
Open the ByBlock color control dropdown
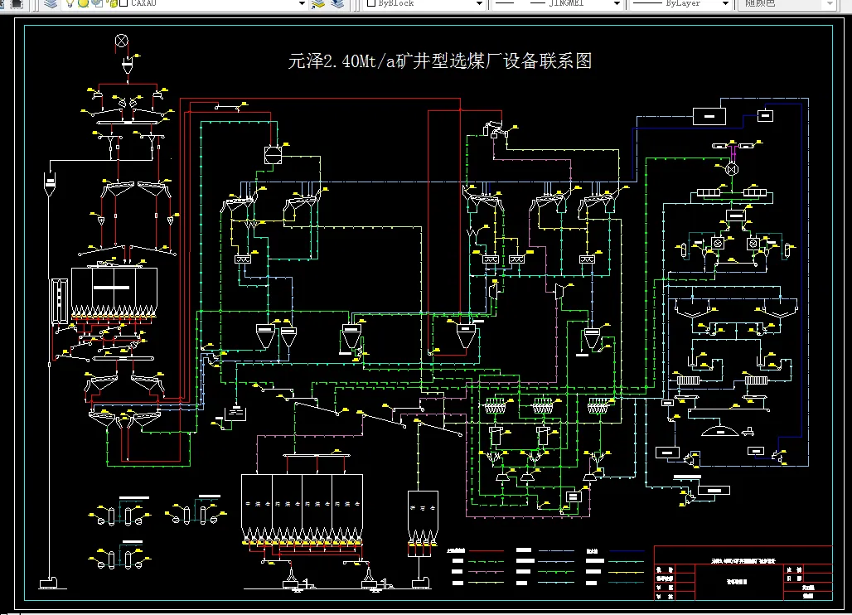tap(479, 4)
